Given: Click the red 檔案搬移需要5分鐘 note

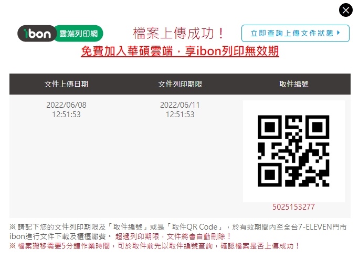Looking at the screenshot, I should pos(154,246).
